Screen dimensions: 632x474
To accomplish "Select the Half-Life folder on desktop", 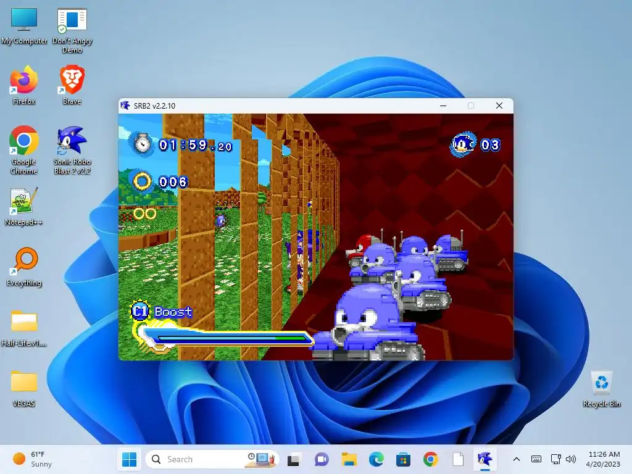I will click(24, 327).
